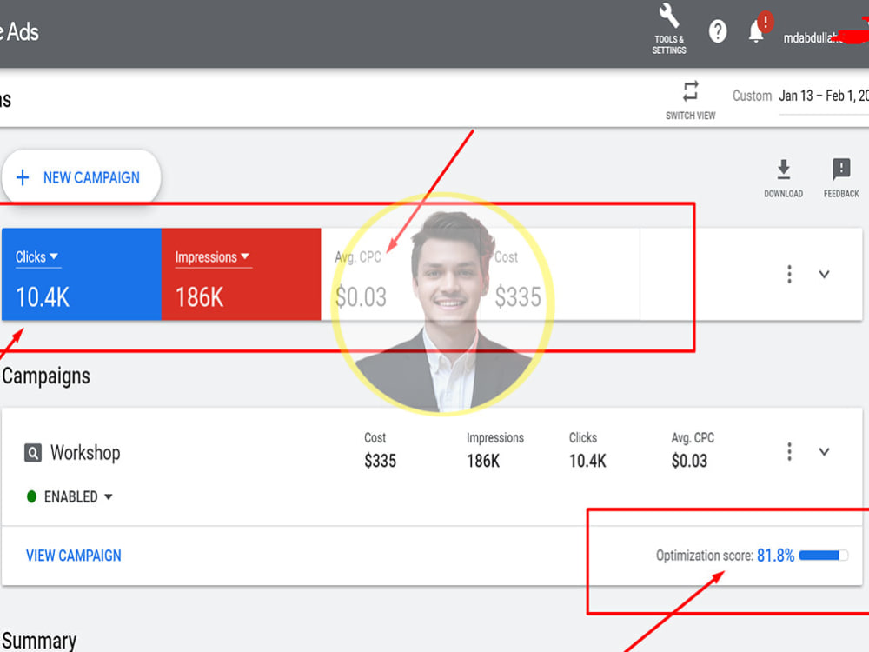Download the report

[x=783, y=170]
